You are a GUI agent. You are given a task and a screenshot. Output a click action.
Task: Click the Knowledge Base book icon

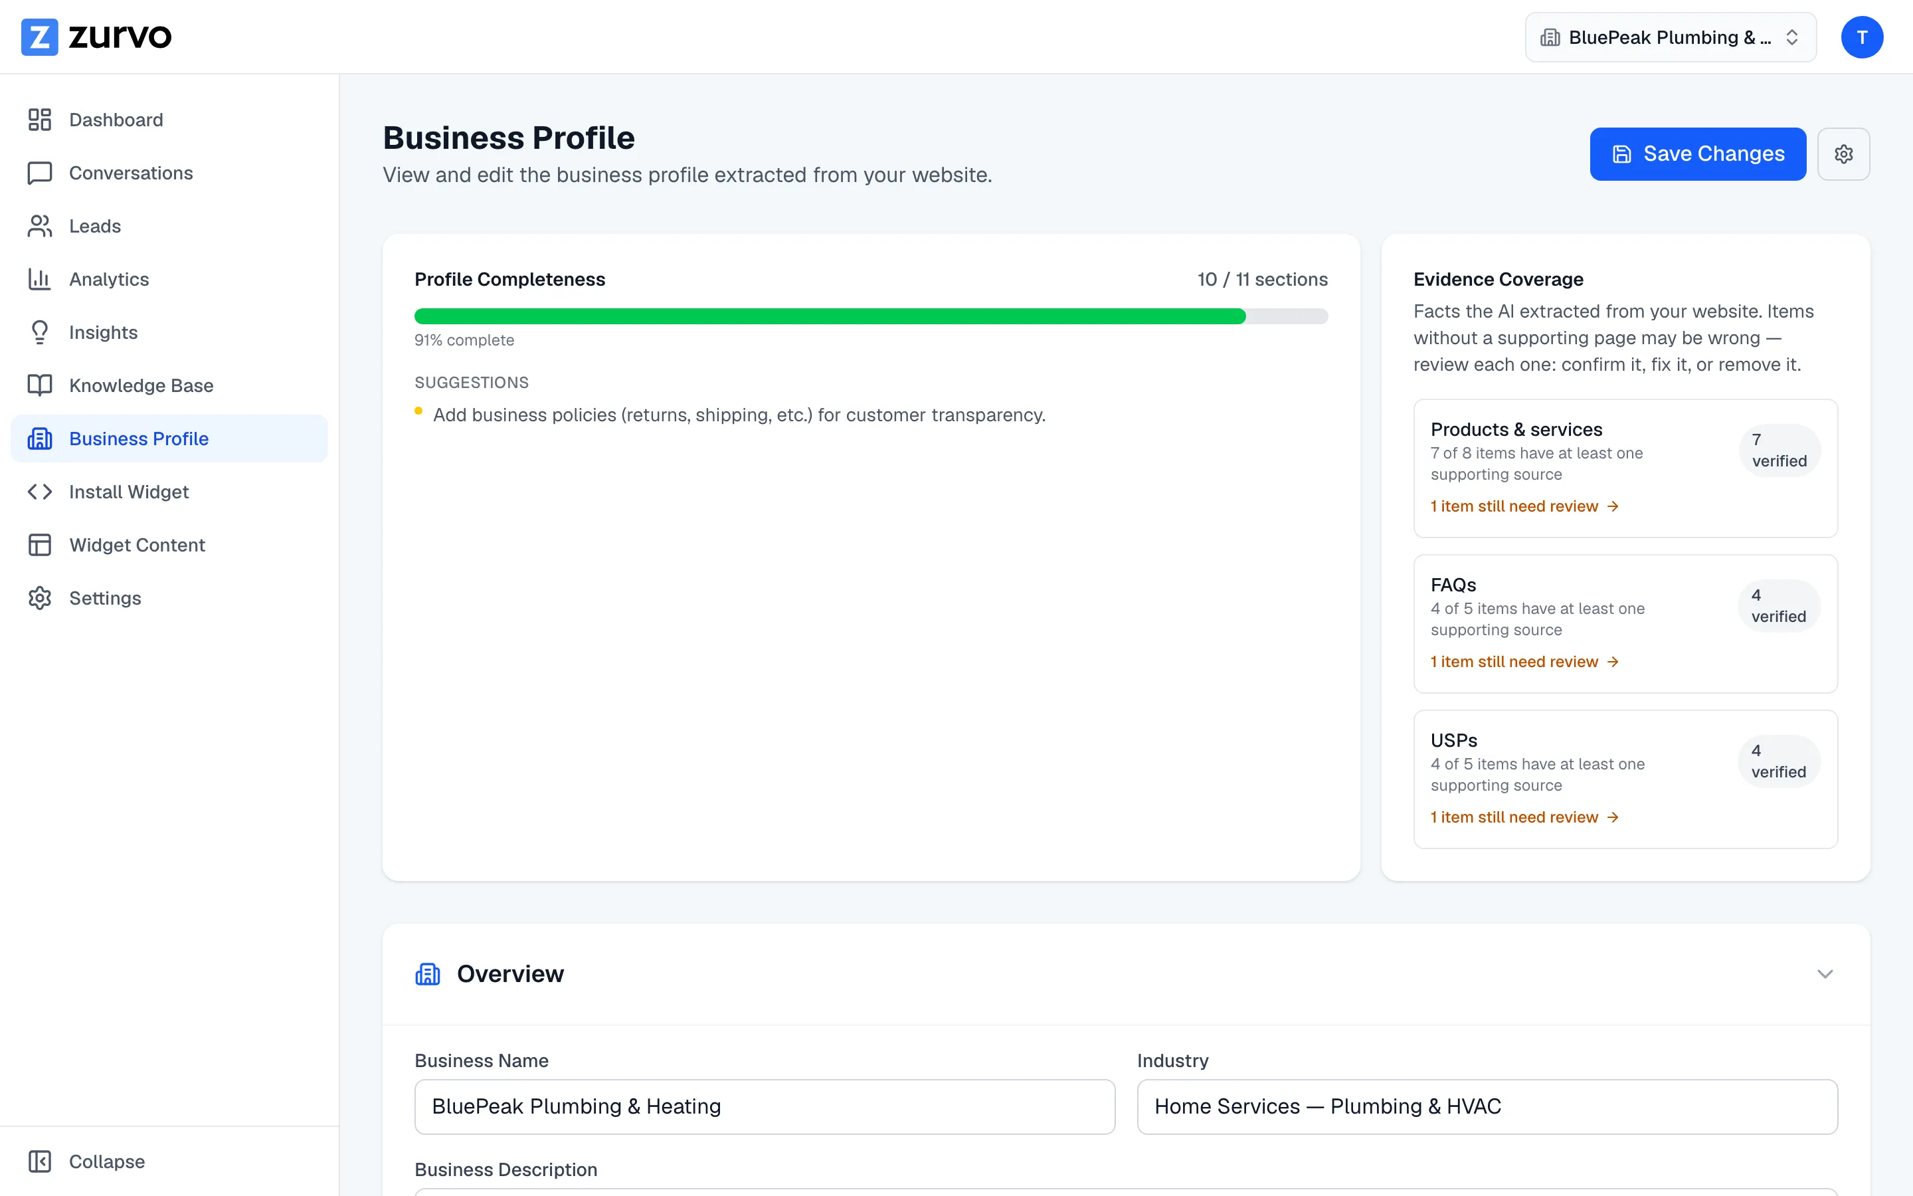tap(40, 385)
